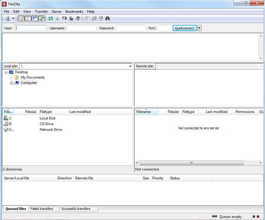The width and height of the screenshot is (265, 220).
Task: Open the Transfer menu
Action: (x=41, y=12)
